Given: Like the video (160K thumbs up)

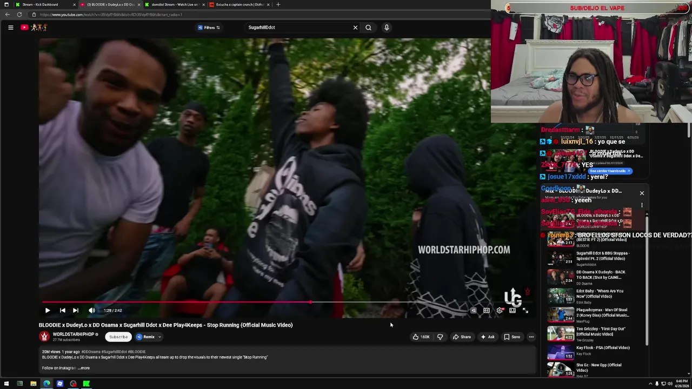Looking at the screenshot, I should (421, 337).
